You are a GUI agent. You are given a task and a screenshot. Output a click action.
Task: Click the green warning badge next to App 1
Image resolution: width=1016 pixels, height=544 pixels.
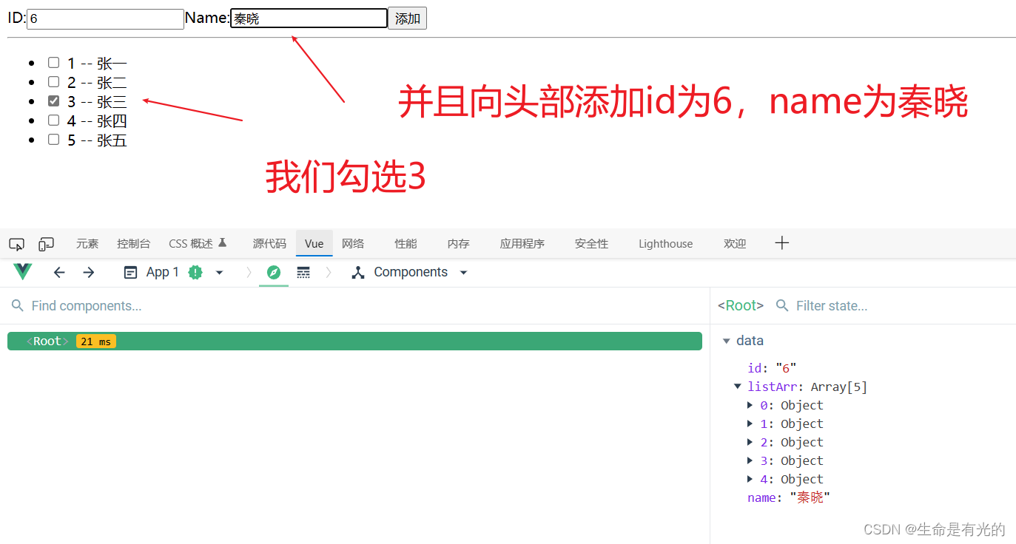click(195, 273)
